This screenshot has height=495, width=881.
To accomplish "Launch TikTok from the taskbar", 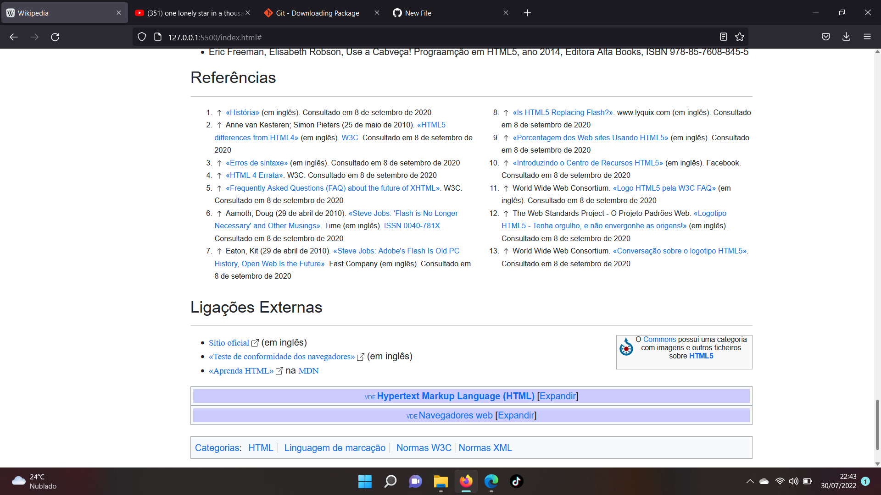I will click(517, 481).
